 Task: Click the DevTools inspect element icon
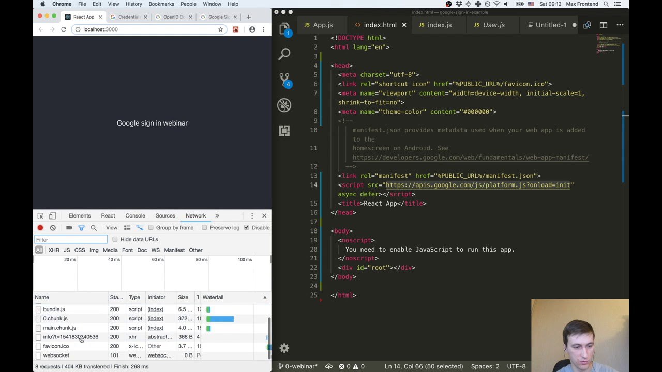pos(40,216)
